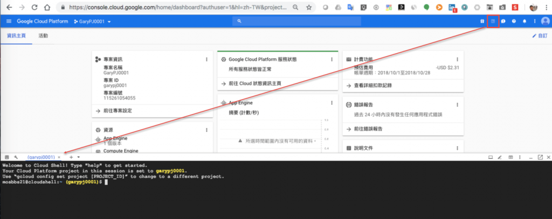The width and height of the screenshot is (552, 219).
Task: Click Compute Engine entry under 資源
Action: (121, 151)
